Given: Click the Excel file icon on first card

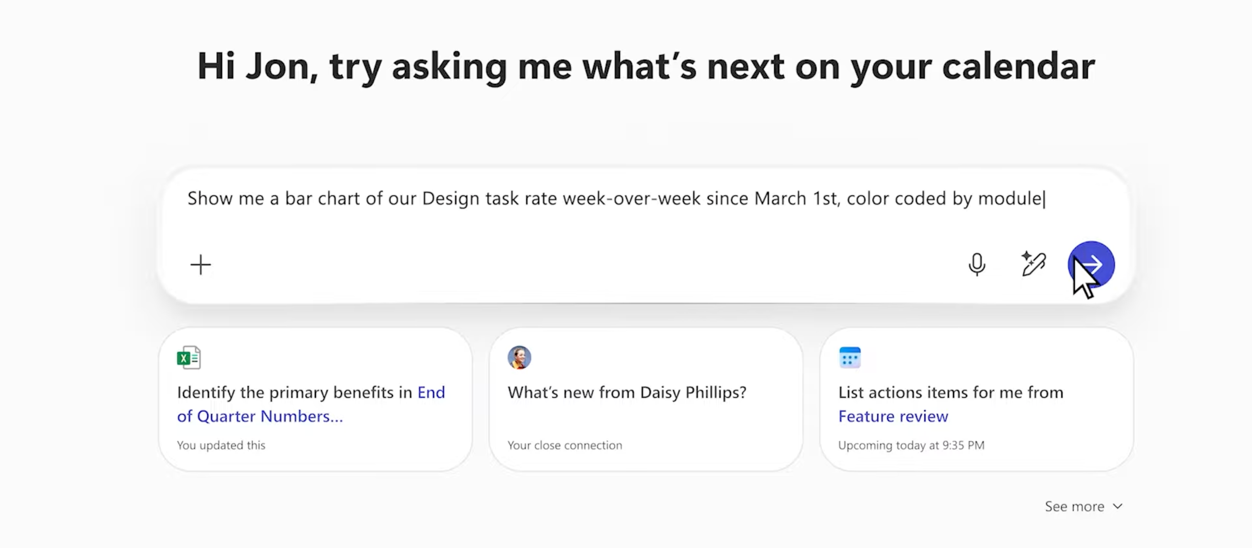Looking at the screenshot, I should 188,358.
